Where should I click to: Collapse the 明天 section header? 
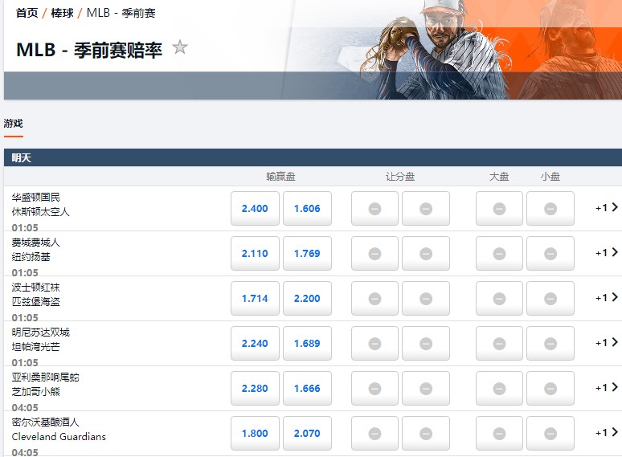point(311,158)
